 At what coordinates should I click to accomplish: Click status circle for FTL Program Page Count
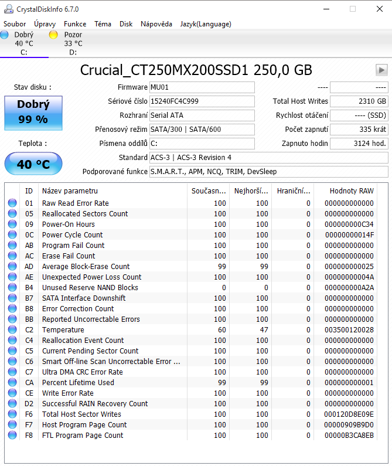click(12, 435)
